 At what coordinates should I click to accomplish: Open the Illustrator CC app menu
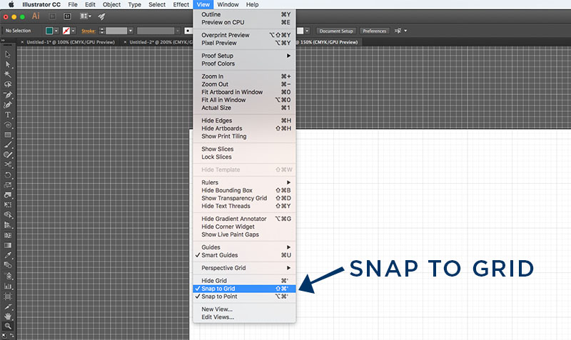pos(41,5)
